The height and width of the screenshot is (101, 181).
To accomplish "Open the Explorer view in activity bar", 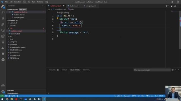I will [x=3, y=6].
